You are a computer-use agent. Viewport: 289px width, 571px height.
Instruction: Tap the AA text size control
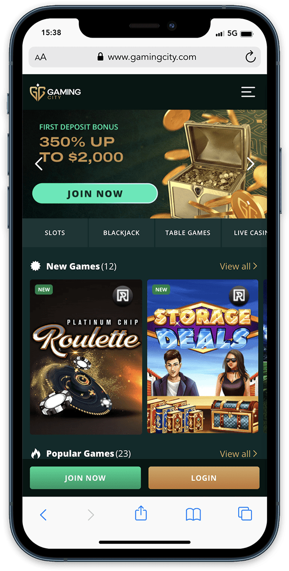(40, 58)
